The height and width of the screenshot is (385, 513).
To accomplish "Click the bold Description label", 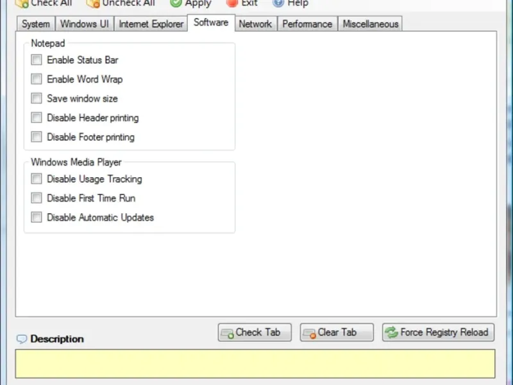I will pyautogui.click(x=57, y=339).
